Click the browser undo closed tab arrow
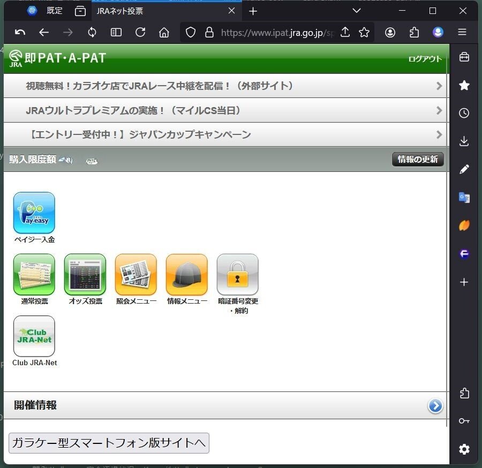 pos(20,32)
